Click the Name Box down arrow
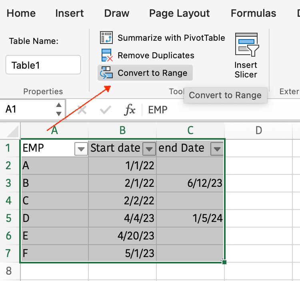 59,114
